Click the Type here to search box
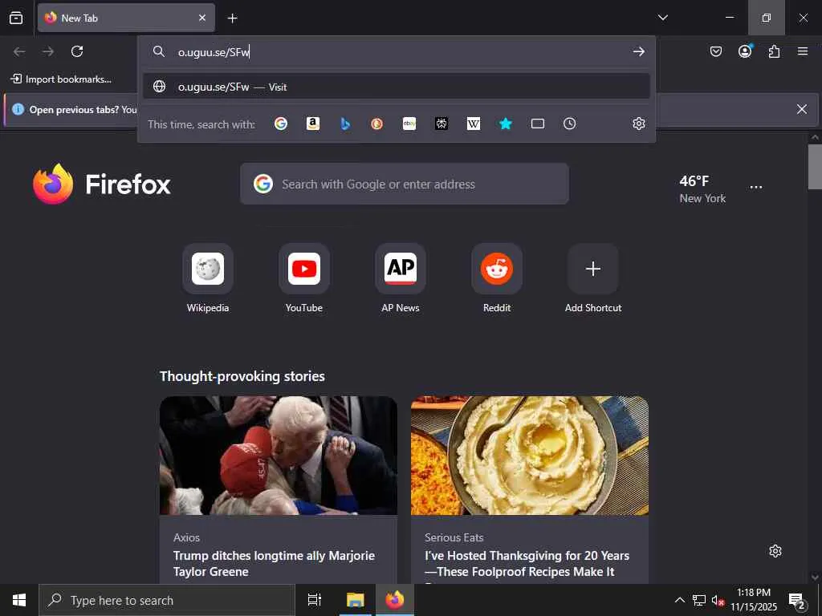This screenshot has height=616, width=822. tap(167, 600)
